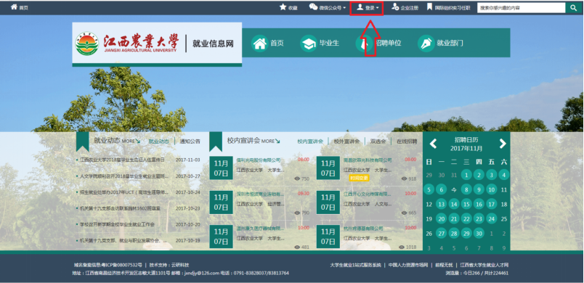Click the graduation cap 毕业生 icon
Viewport: 584px width, 283px height.
(x=309, y=43)
